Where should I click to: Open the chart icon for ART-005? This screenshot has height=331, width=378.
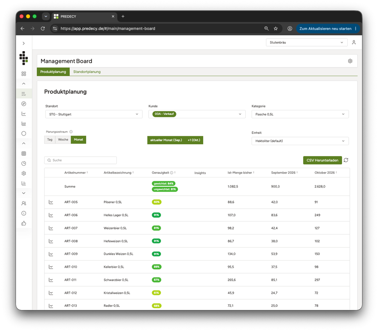coord(51,202)
